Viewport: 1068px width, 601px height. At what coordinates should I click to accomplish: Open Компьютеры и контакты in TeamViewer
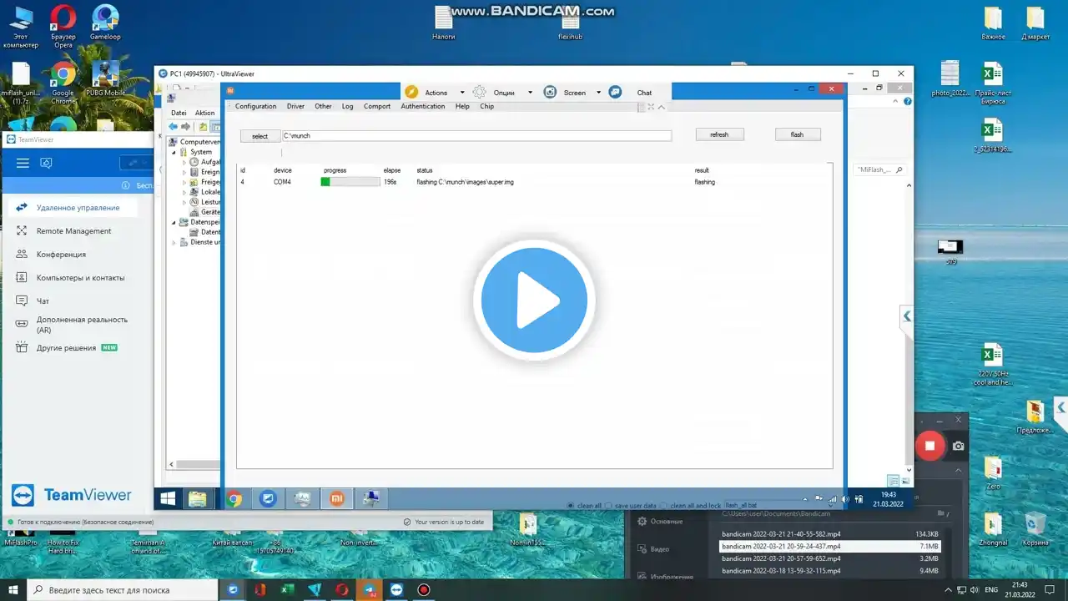click(x=80, y=278)
